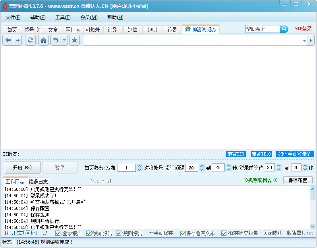Click the 发布 count field showing 1
Image resolution: width=317 pixels, height=248 pixels.
[127, 168]
